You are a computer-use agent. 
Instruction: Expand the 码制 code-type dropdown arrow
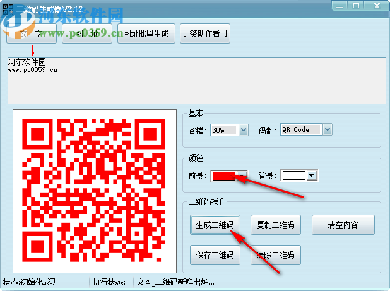point(328,129)
